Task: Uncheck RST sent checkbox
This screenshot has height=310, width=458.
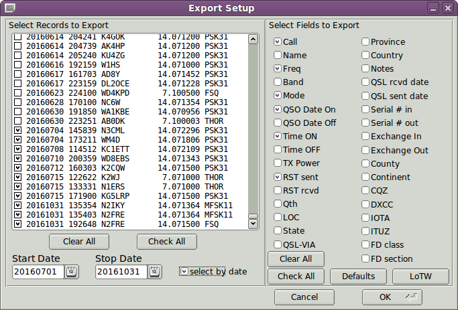Action: (x=278, y=177)
